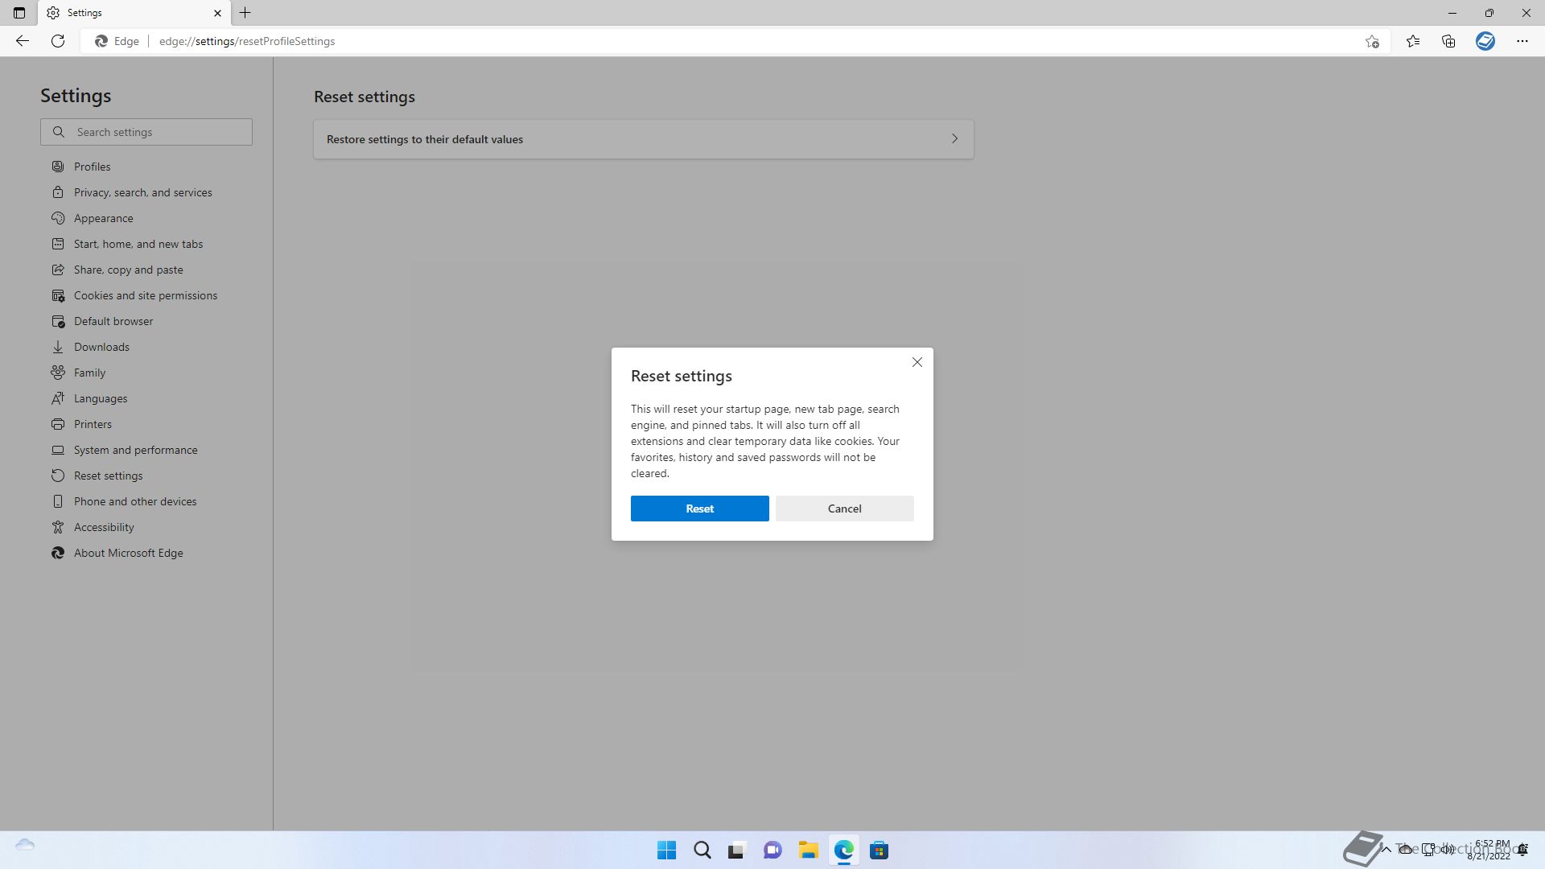Open Start, home, and new tabs section
1545x869 pixels.
point(138,244)
